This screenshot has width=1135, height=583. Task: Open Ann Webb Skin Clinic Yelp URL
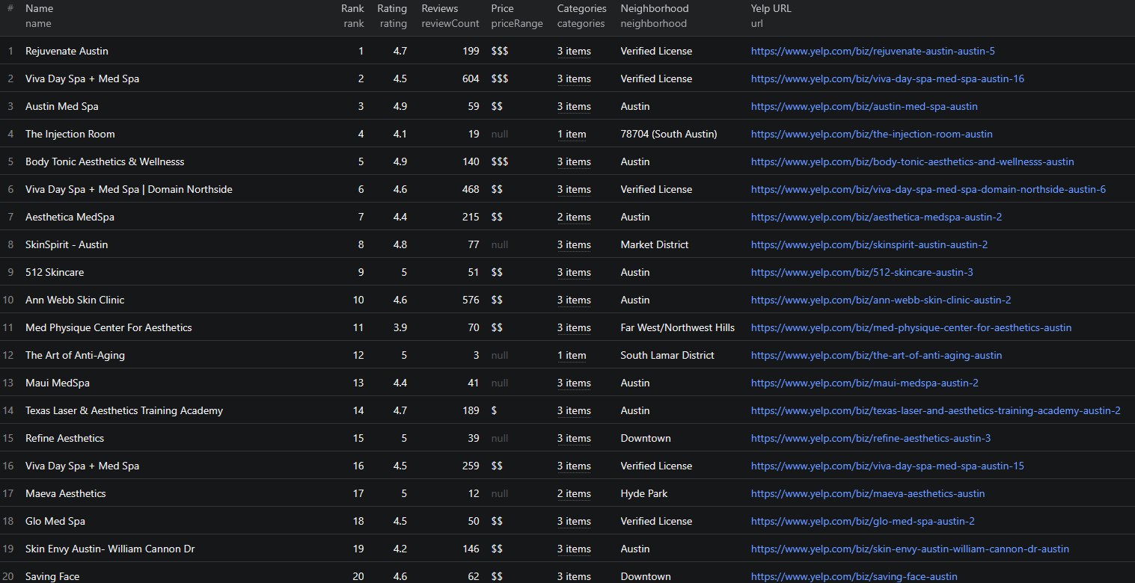point(881,300)
